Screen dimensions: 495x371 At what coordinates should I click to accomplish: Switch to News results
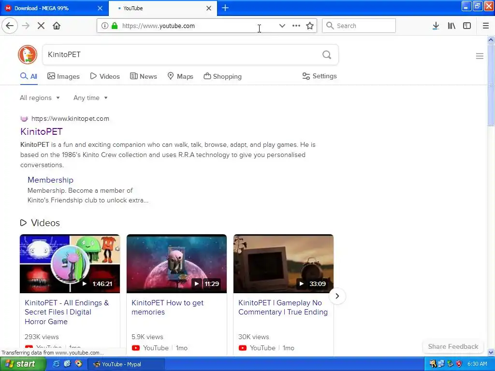143,76
